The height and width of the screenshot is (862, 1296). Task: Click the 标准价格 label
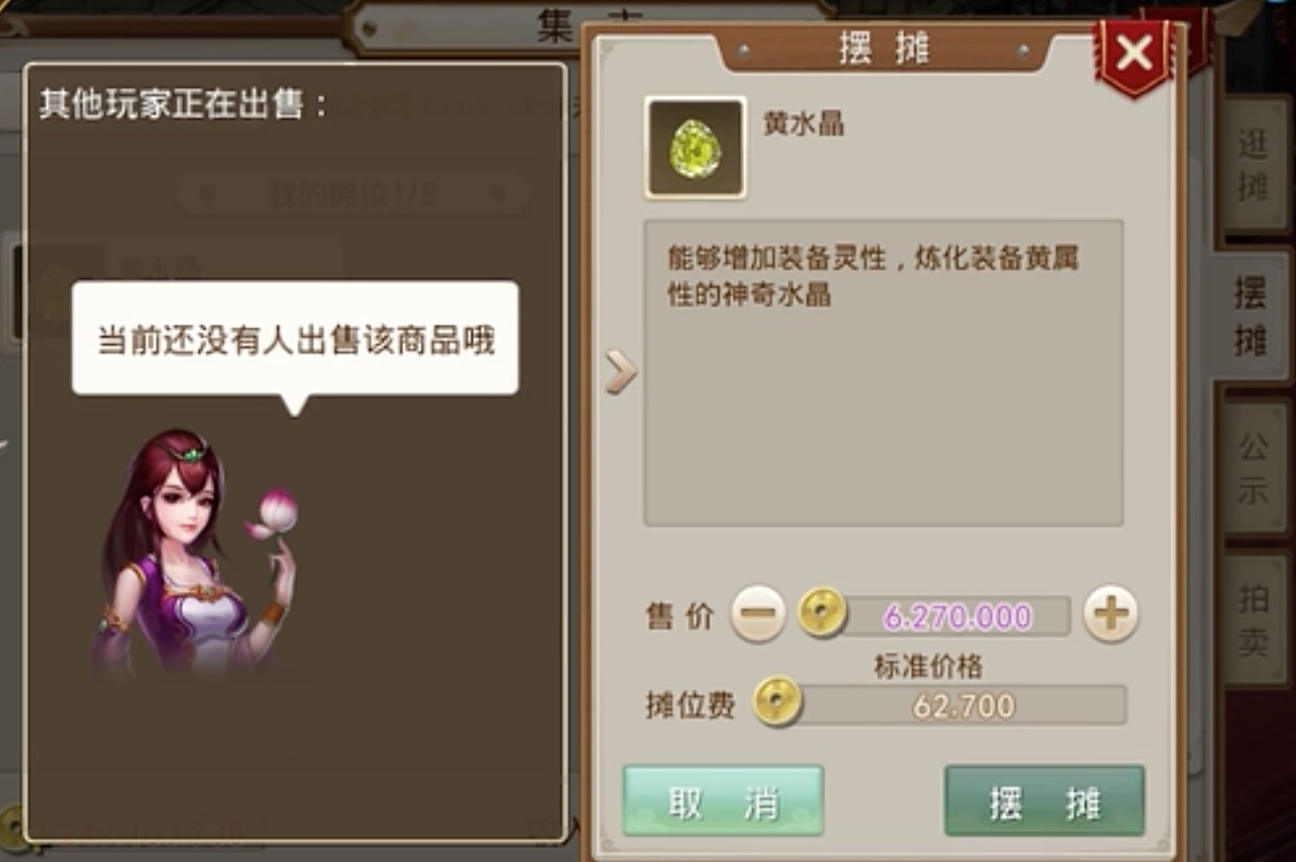[929, 666]
